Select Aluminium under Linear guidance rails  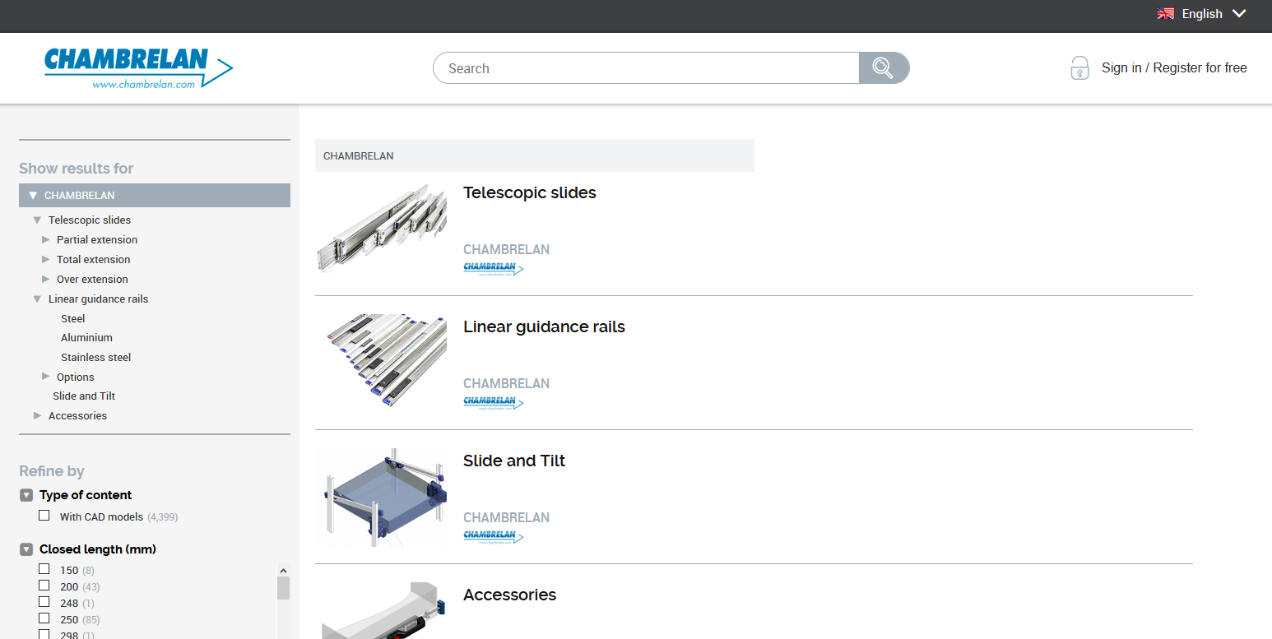tap(86, 337)
